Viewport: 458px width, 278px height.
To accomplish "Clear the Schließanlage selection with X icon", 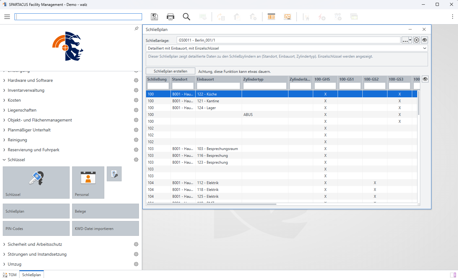I will click(417, 40).
